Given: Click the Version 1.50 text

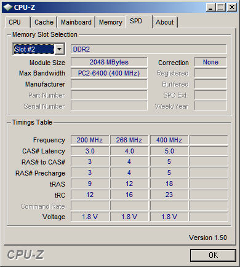Looking at the screenshot, I should (208, 238).
